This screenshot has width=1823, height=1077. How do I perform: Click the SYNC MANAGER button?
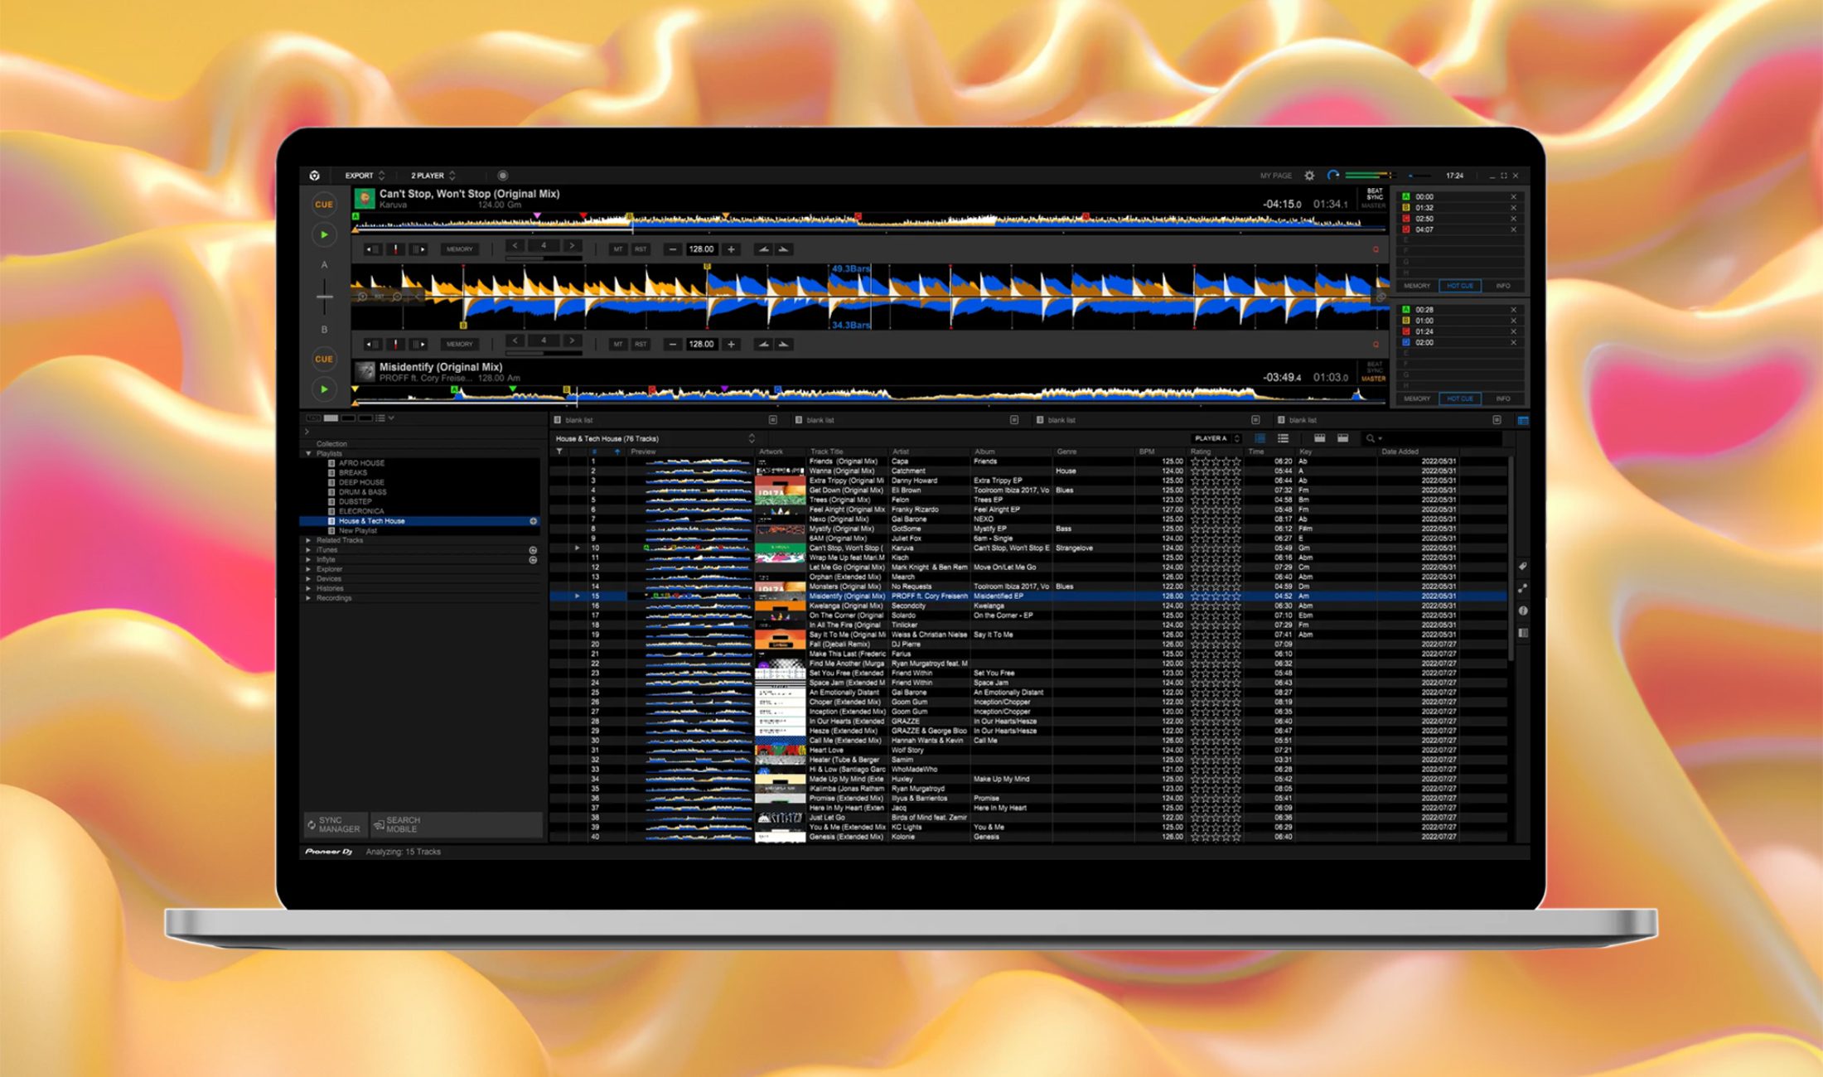pos(334,824)
